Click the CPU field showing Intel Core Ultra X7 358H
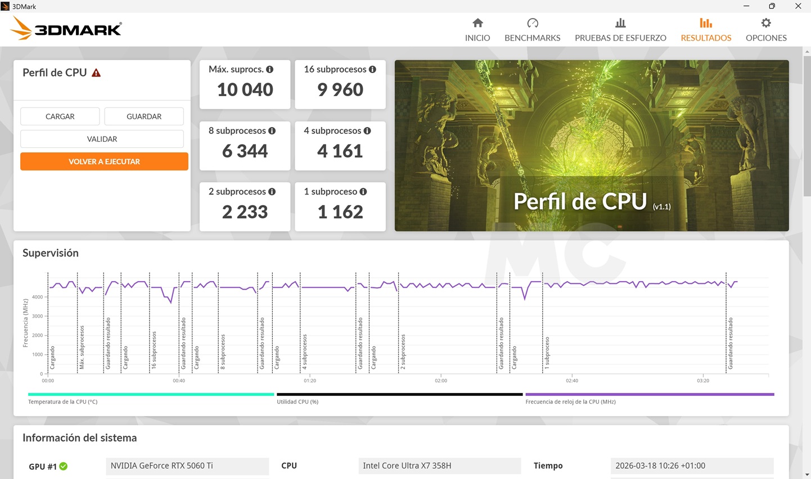Screen dimensions: 811x479 point(439,466)
